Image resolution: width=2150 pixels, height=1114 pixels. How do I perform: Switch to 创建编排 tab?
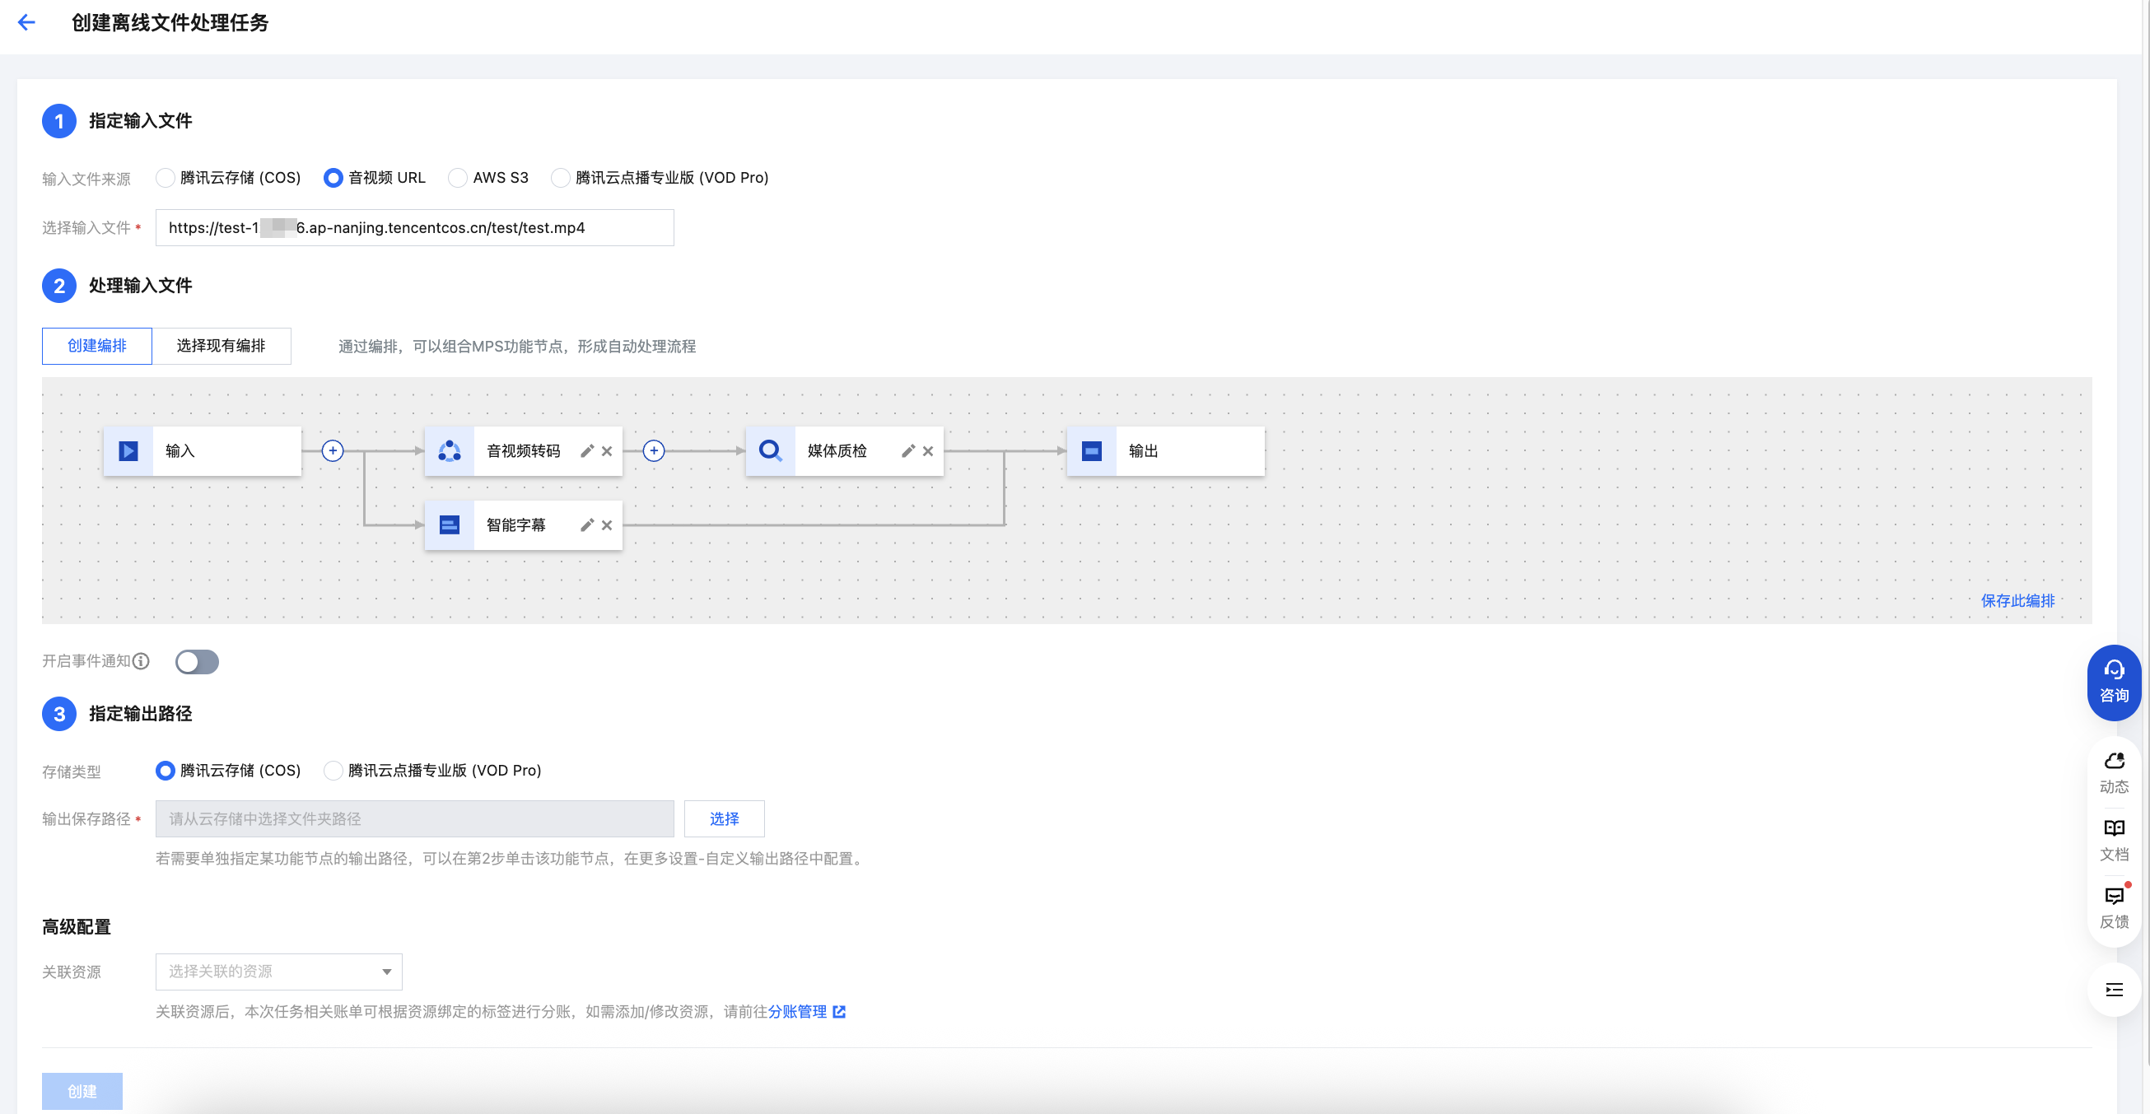97,346
